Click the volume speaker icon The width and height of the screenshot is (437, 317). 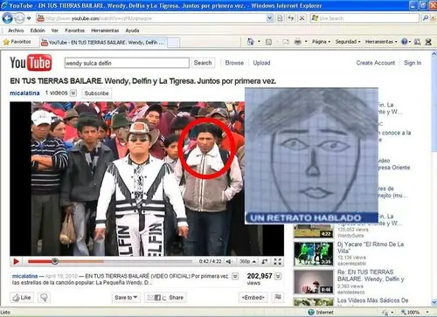point(229,262)
